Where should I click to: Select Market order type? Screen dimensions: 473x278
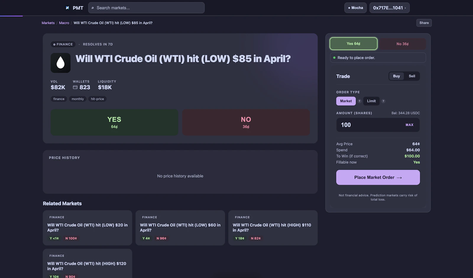pos(346,101)
